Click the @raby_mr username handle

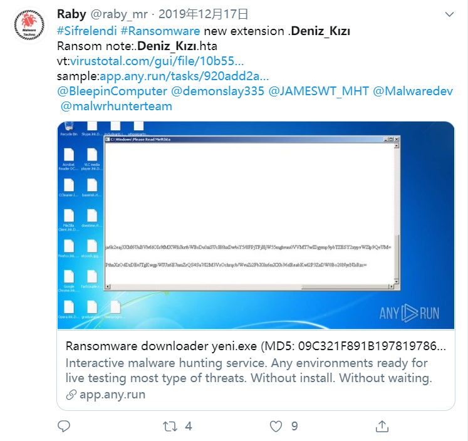(x=119, y=14)
